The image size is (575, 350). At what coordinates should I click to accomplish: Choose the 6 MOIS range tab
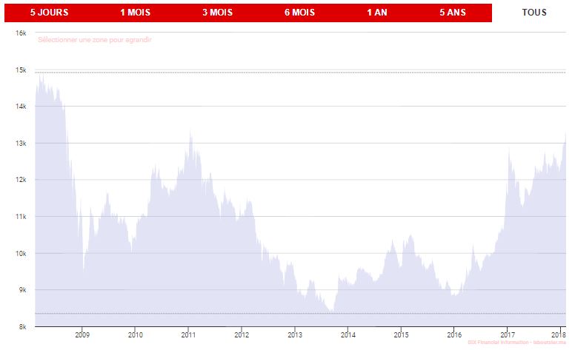tap(299, 13)
